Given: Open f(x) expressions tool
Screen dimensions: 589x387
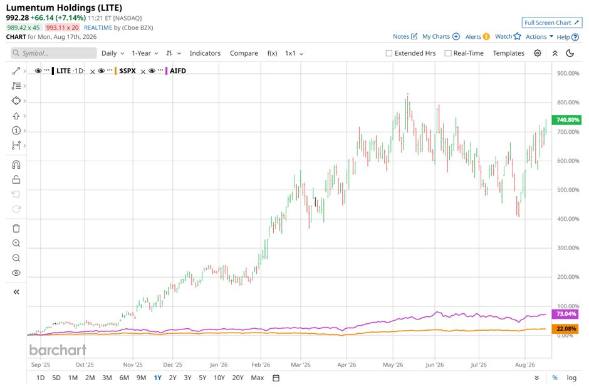Looking at the screenshot, I should [273, 53].
